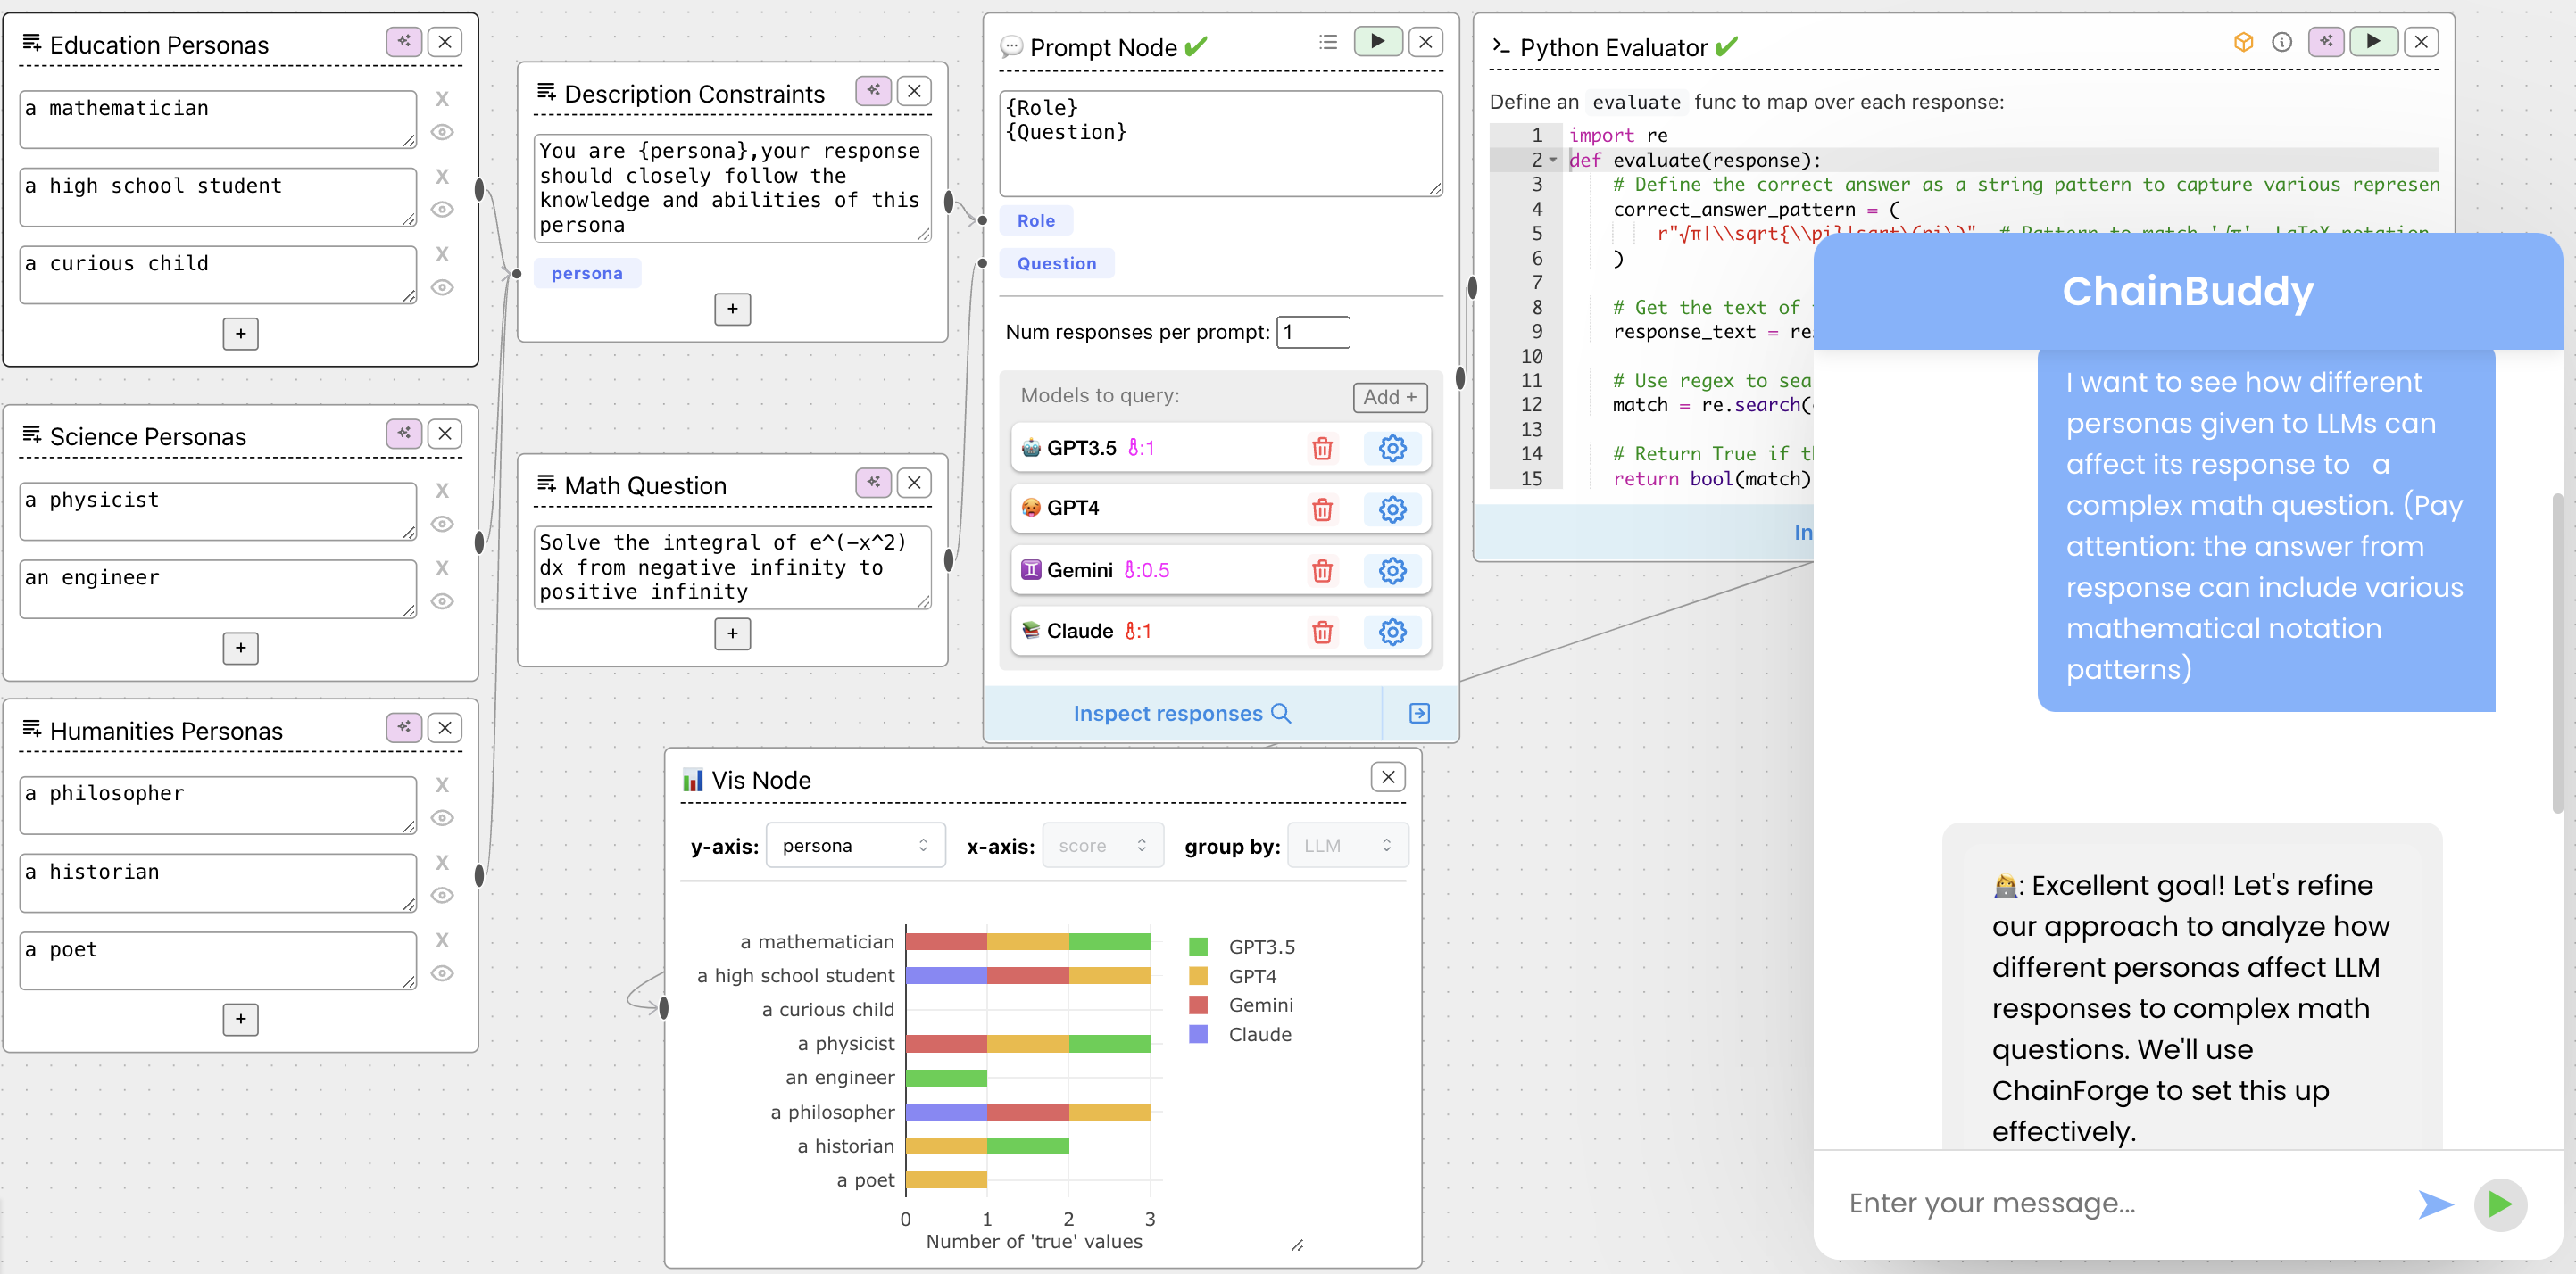
Task: Open the y-axis persona dropdown
Action: tap(854, 847)
